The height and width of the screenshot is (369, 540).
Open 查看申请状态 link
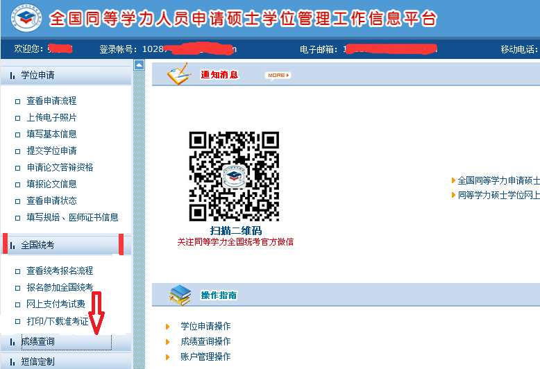click(x=51, y=201)
